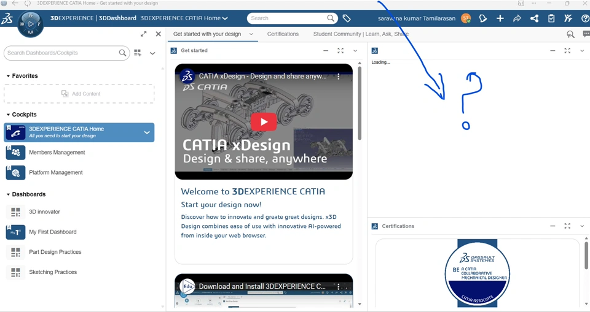Click the add plus icon

click(500, 18)
